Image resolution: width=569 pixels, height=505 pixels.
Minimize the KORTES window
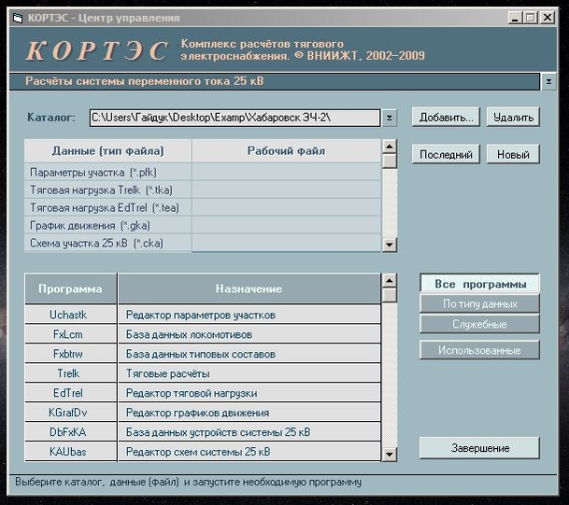pos(515,18)
